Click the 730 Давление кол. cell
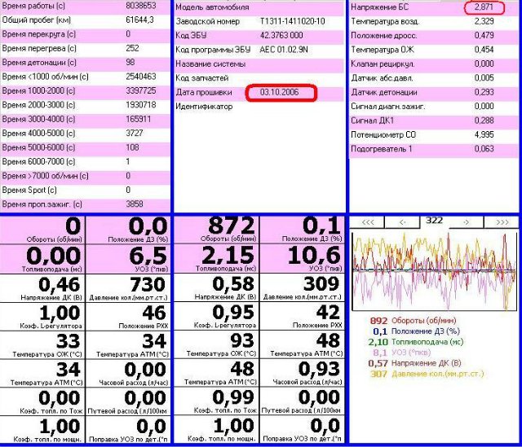Viewport: 522px width, 447px height. 130,288
